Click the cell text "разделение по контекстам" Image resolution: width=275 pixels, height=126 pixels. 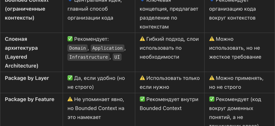[158, 22]
